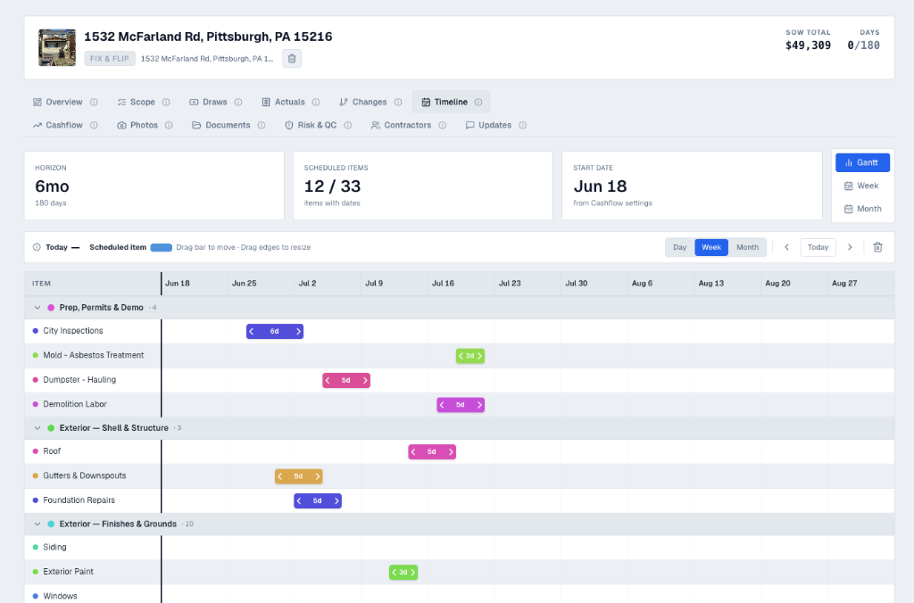The image size is (914, 603).
Task: Click the Mold - Asbestos Treatment row label
Action: (93, 355)
